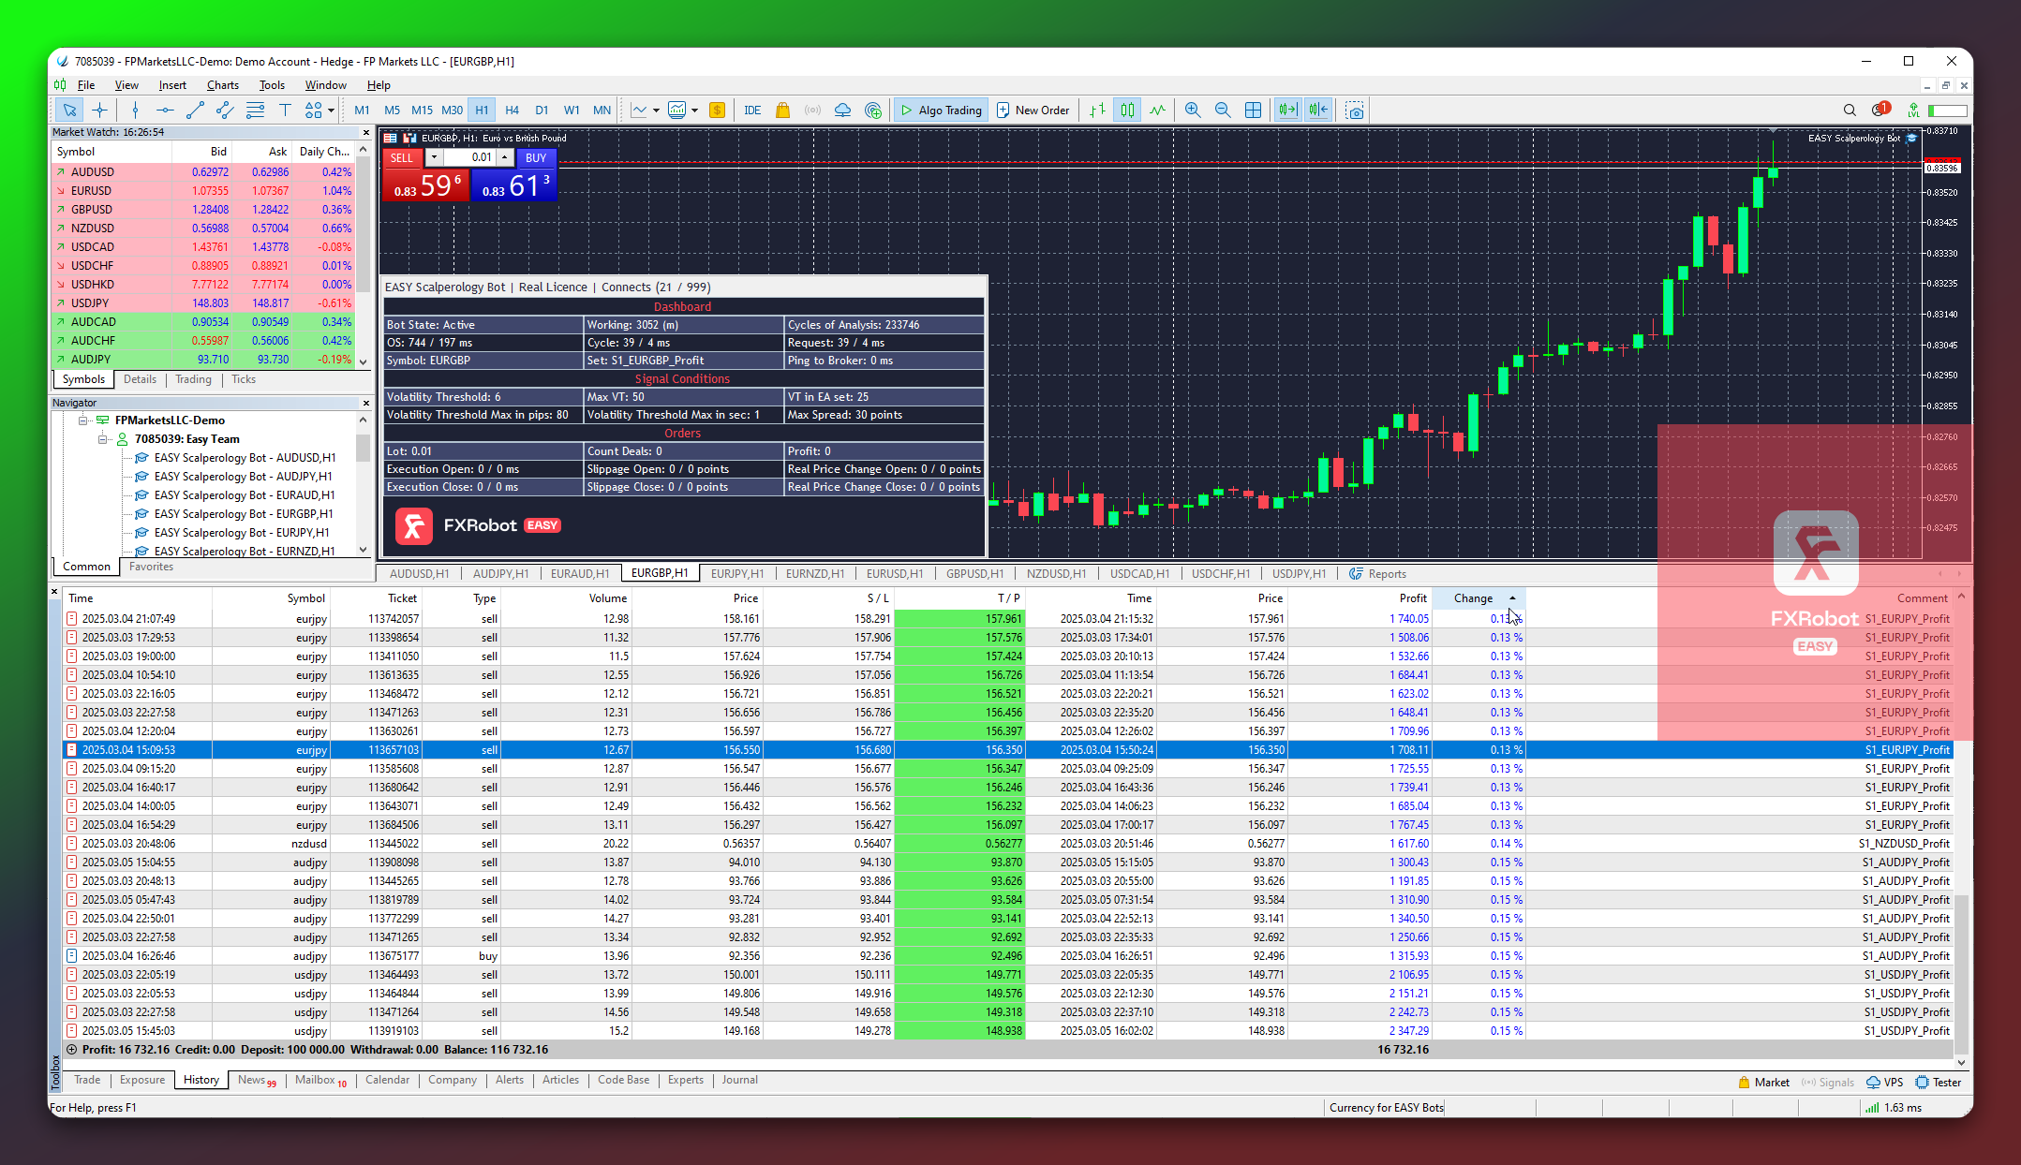The width and height of the screenshot is (2021, 1165).
Task: Open the Details tab in Market Watch
Action: coord(140,379)
